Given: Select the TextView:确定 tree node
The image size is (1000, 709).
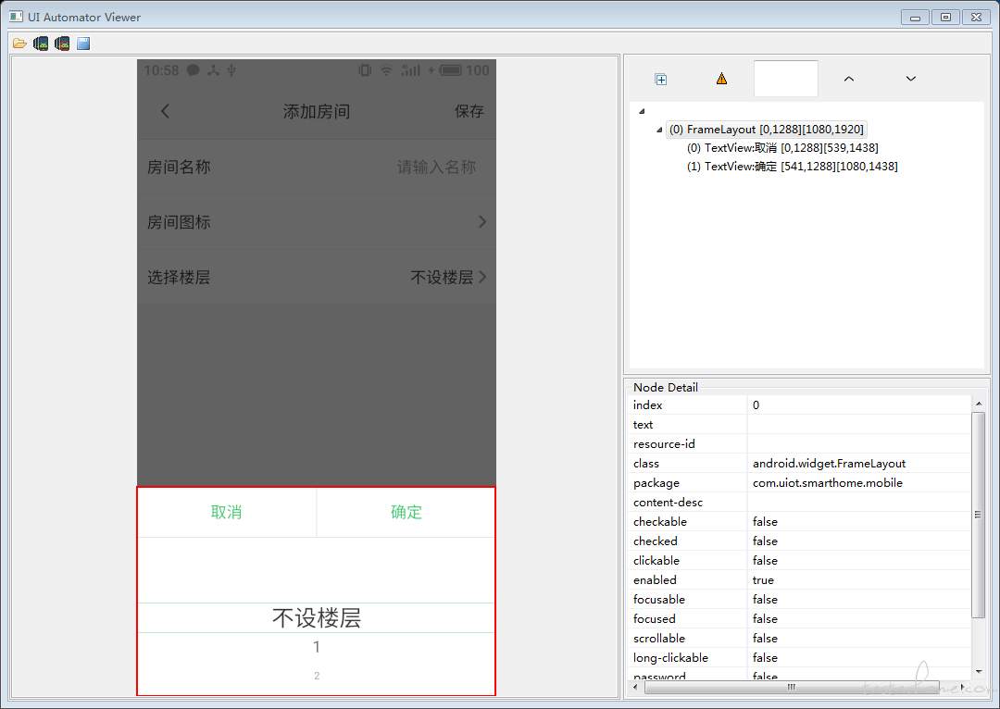Looking at the screenshot, I should [792, 167].
